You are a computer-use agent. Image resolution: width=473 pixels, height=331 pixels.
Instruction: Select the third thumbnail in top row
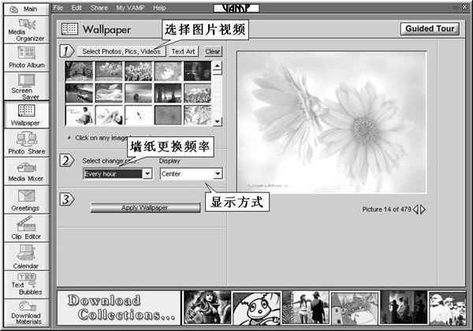pos(138,72)
